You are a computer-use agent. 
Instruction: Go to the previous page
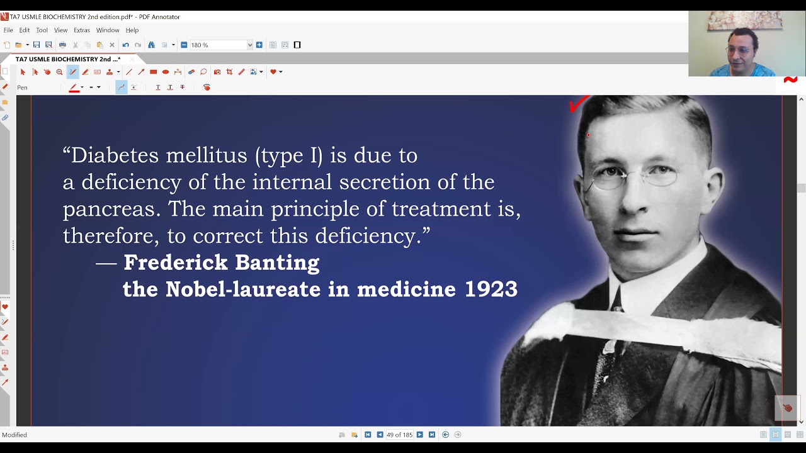[x=380, y=435]
